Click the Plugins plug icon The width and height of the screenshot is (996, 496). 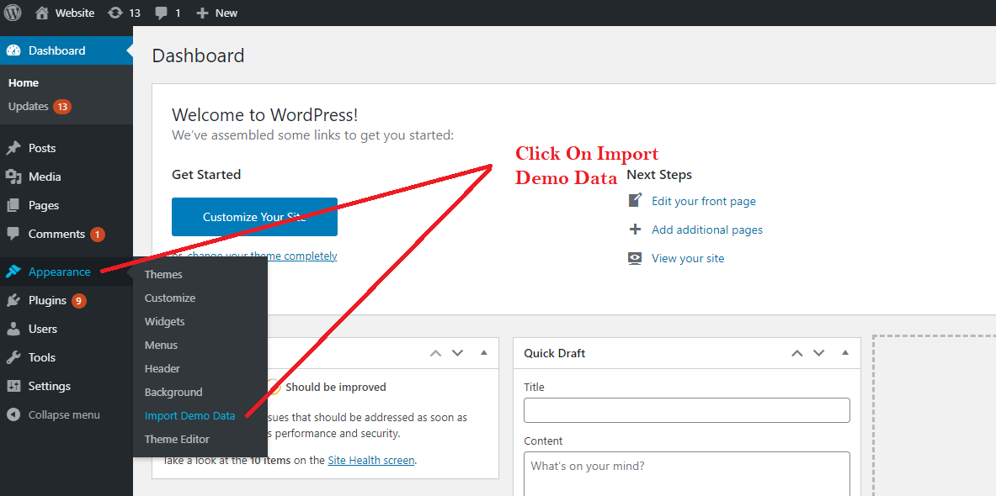click(x=13, y=301)
